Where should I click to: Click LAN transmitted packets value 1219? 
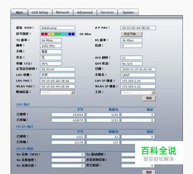point(103,120)
